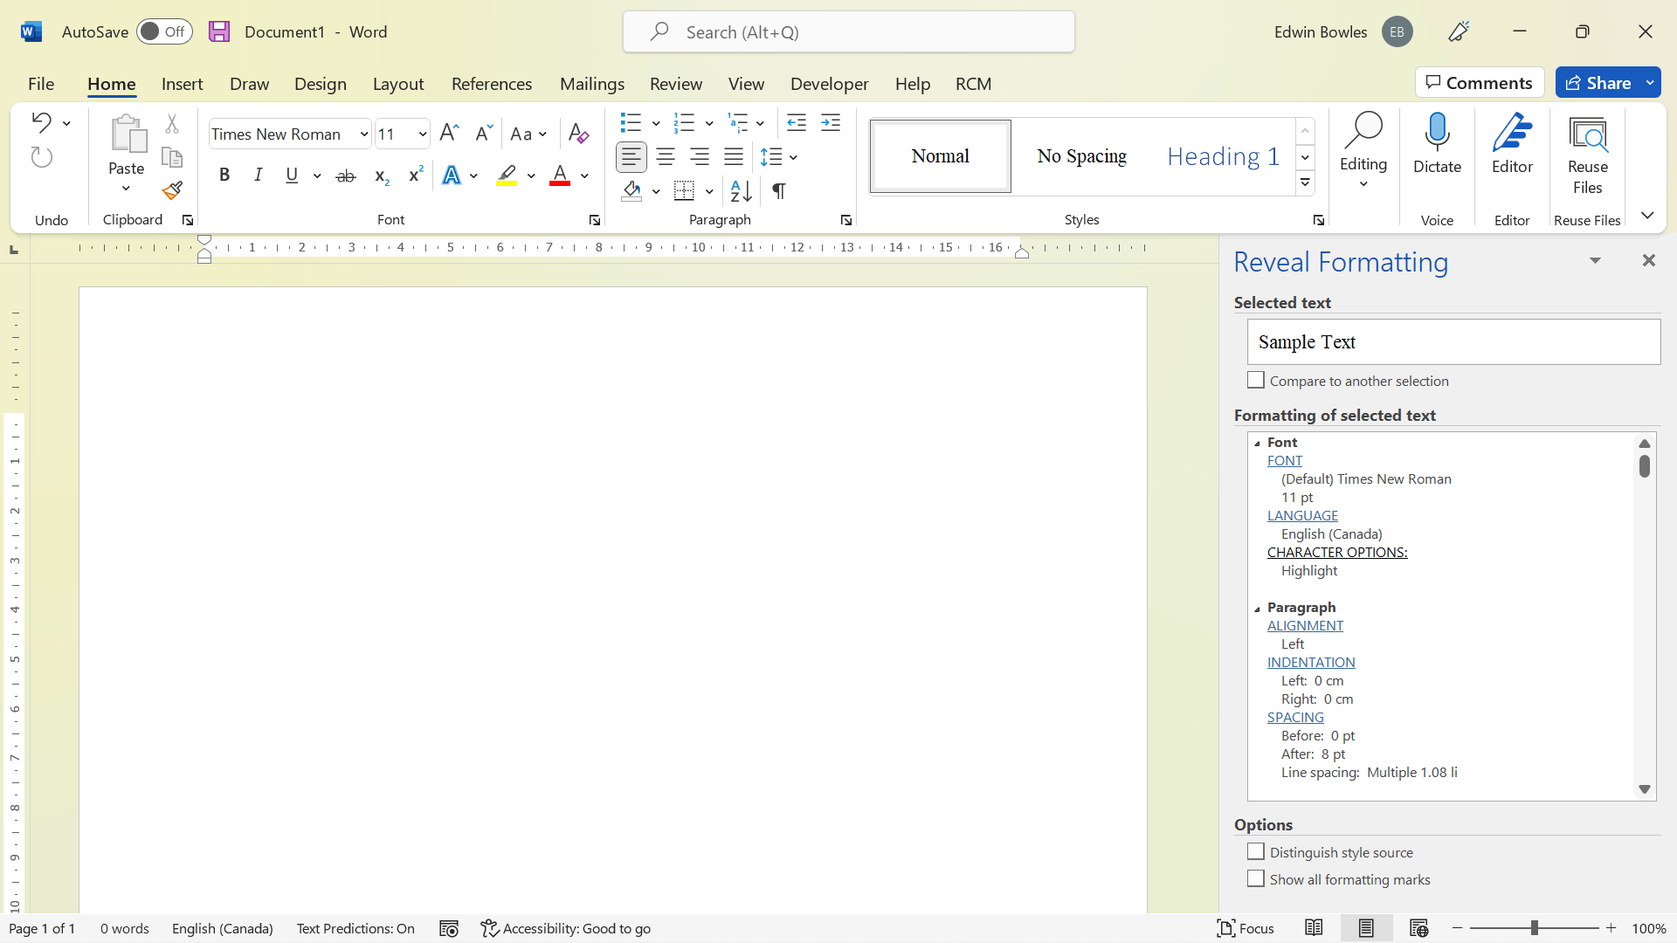Switch to the Layout tab
Screen dimensions: 1677x943
397,84
